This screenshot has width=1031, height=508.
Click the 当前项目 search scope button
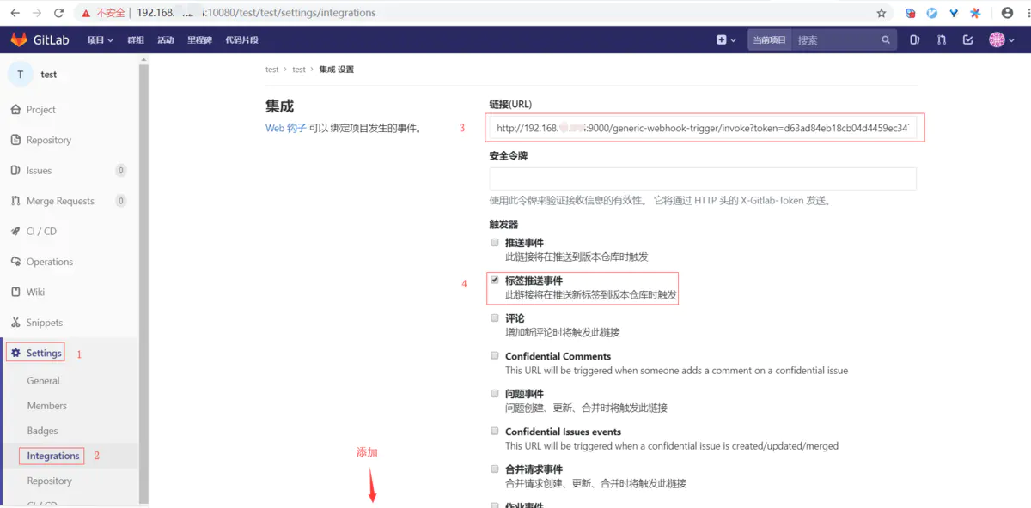coord(769,39)
